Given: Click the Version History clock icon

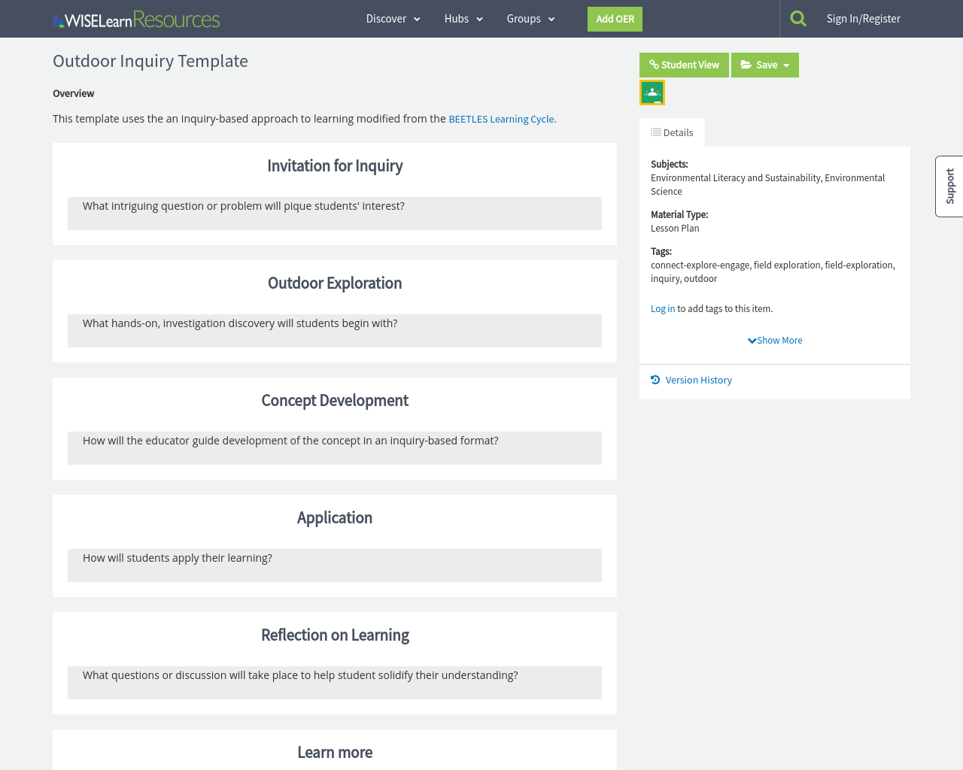Looking at the screenshot, I should click(x=655, y=380).
